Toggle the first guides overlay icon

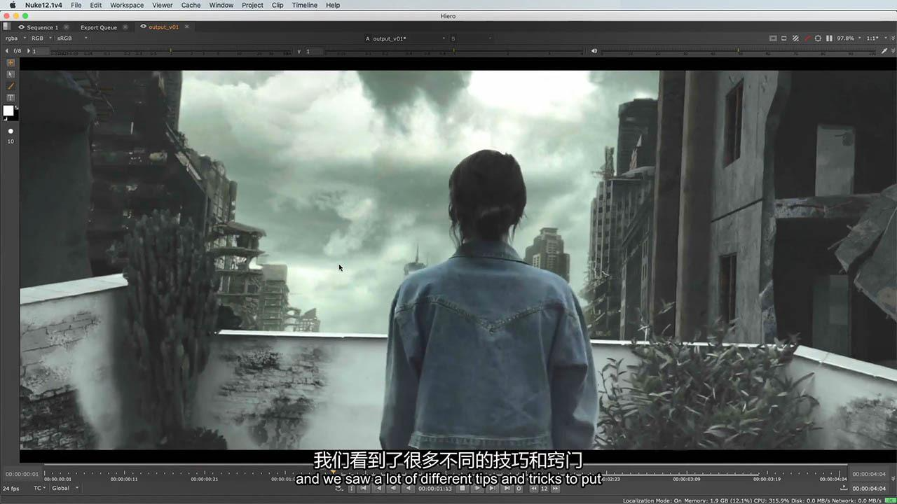773,38
